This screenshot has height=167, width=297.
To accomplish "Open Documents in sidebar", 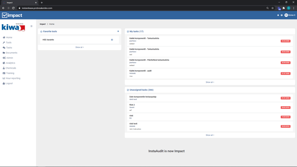I will point(10,53).
